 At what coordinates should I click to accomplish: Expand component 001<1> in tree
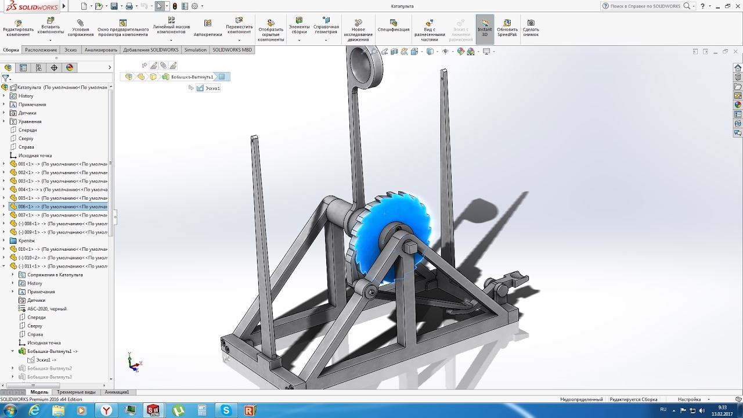4,164
